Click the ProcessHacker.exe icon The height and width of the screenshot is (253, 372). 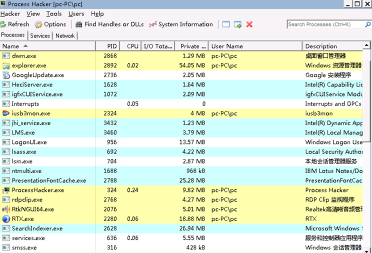coord(6,190)
